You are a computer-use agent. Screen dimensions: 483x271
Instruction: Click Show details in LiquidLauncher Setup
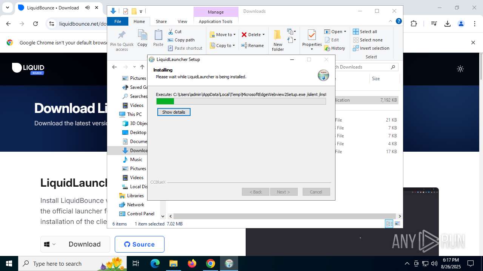[x=174, y=112]
